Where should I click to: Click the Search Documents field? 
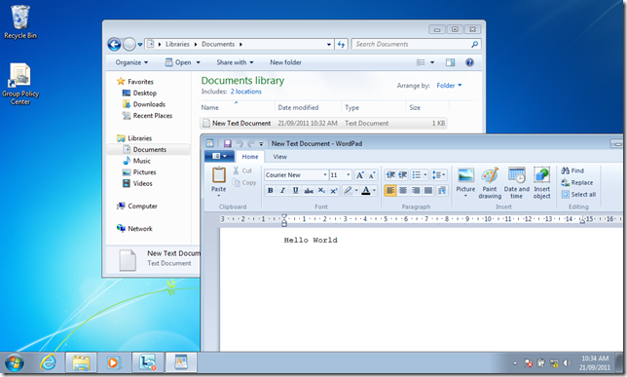point(412,45)
